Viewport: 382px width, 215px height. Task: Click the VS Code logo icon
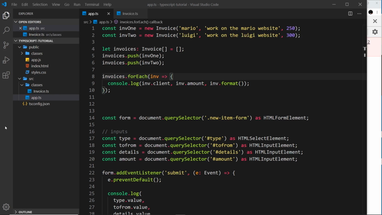click(x=4, y=4)
